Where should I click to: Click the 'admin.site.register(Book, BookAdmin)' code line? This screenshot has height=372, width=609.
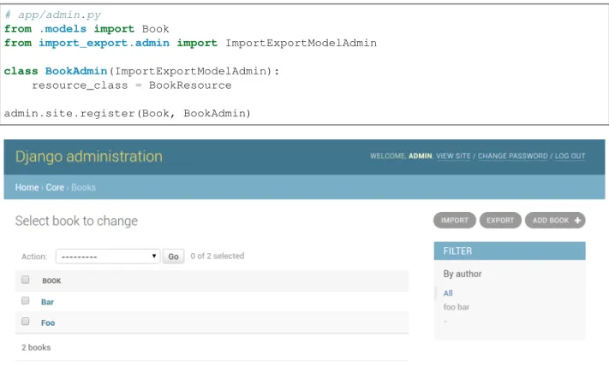click(x=128, y=113)
